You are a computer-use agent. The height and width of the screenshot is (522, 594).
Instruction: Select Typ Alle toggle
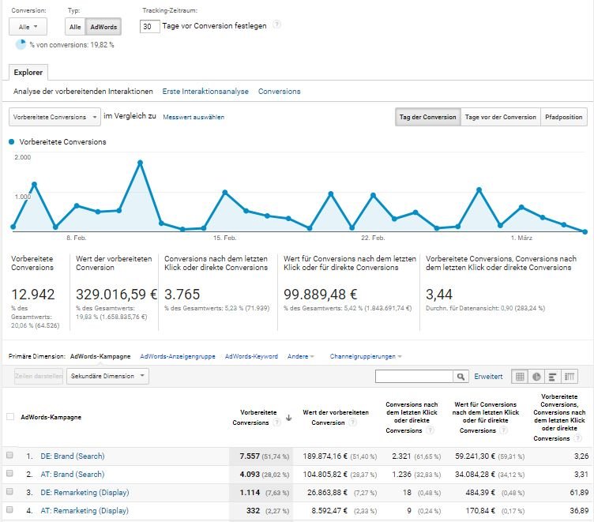(x=75, y=27)
